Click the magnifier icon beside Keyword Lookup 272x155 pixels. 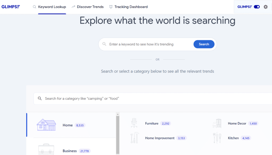coord(34,7)
